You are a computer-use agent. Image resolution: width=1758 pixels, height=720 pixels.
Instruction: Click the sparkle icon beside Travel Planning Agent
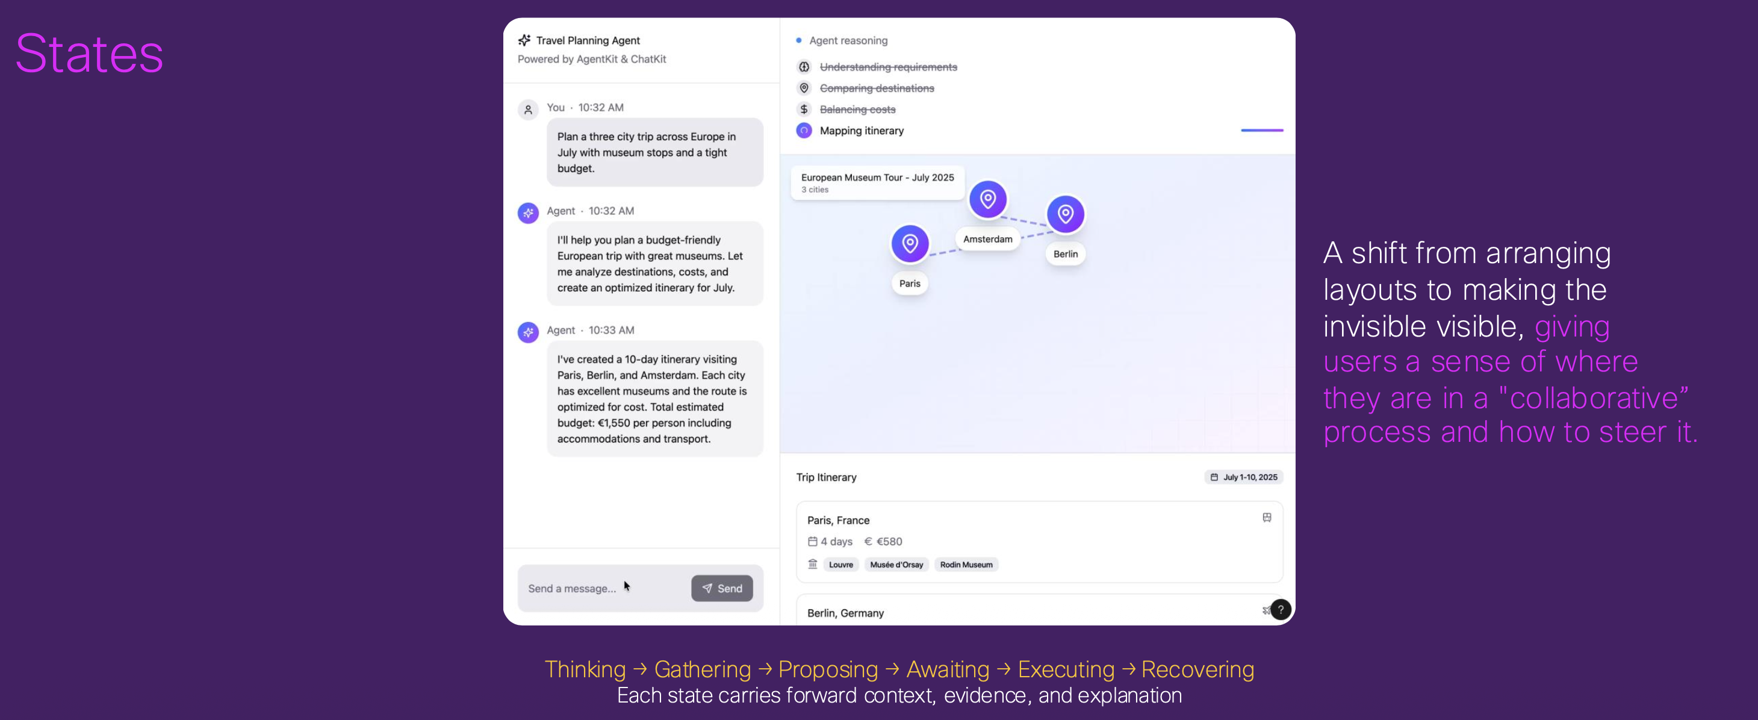(x=524, y=40)
